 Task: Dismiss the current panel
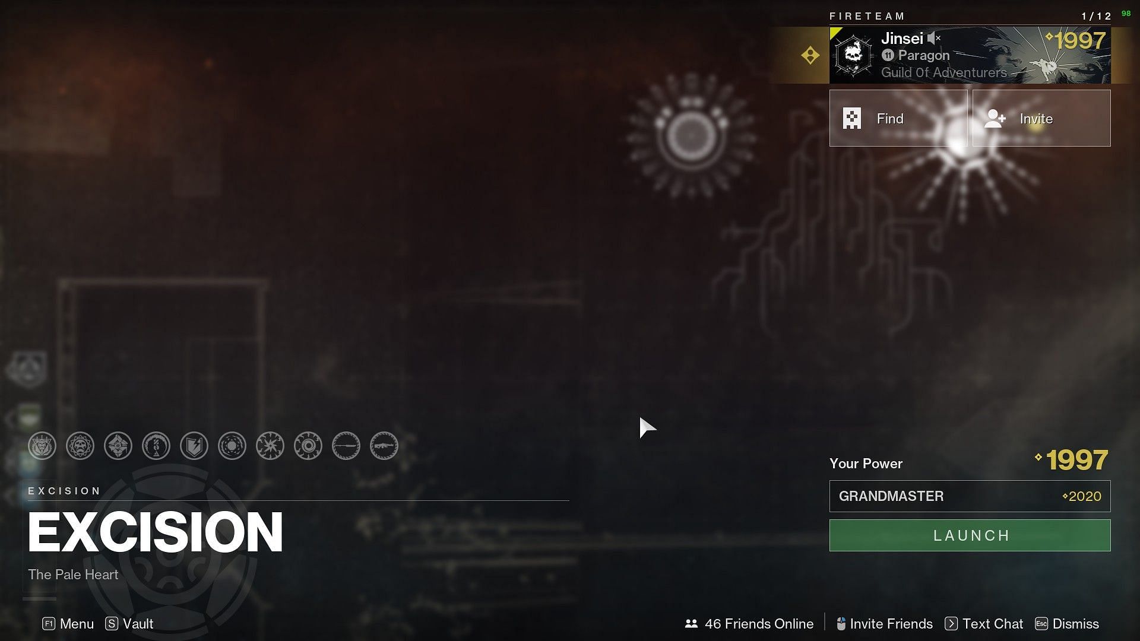point(1076,624)
